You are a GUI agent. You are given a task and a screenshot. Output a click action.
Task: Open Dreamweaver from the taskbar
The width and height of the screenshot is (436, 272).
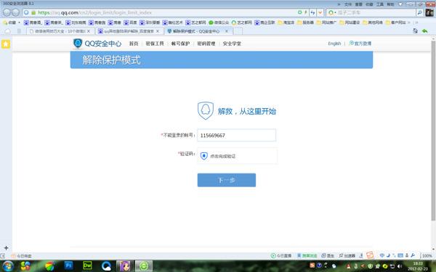click(x=87, y=266)
